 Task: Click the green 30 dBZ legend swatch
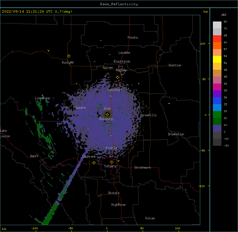(217, 115)
